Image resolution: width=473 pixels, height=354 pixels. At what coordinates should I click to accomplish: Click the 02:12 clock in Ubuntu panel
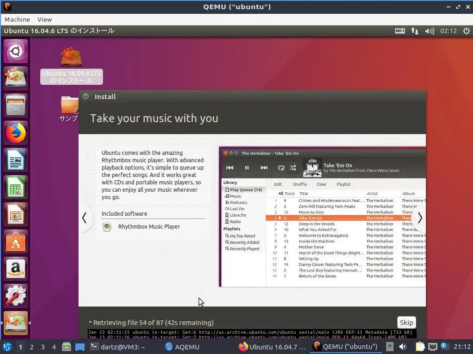pos(448,31)
